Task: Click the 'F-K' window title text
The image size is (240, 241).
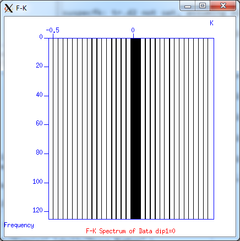Action: click(21, 8)
